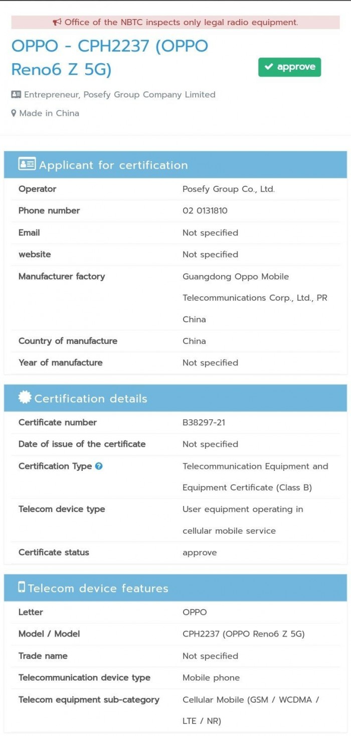
Task: Collapse the Applicant for certification section header
Action: click(x=175, y=165)
